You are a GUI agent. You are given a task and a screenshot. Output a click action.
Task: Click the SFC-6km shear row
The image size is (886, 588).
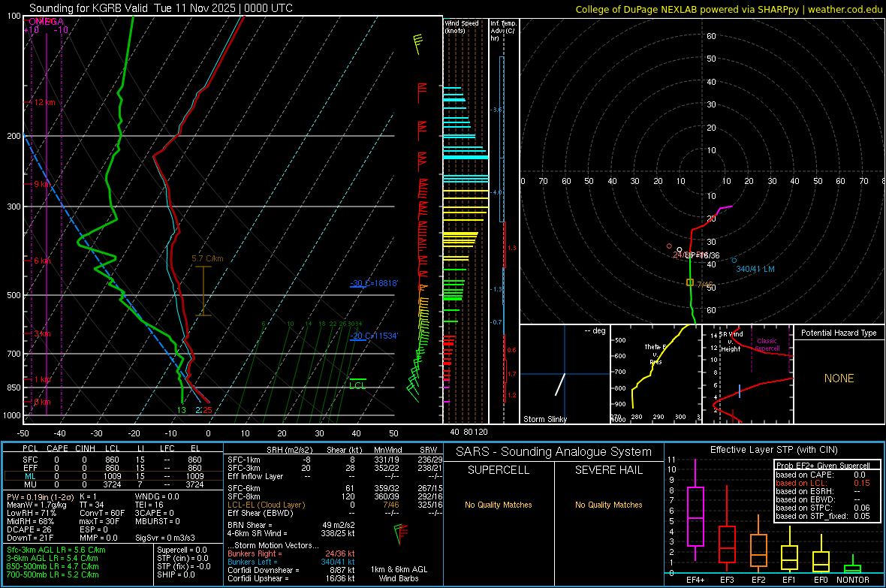335,488
